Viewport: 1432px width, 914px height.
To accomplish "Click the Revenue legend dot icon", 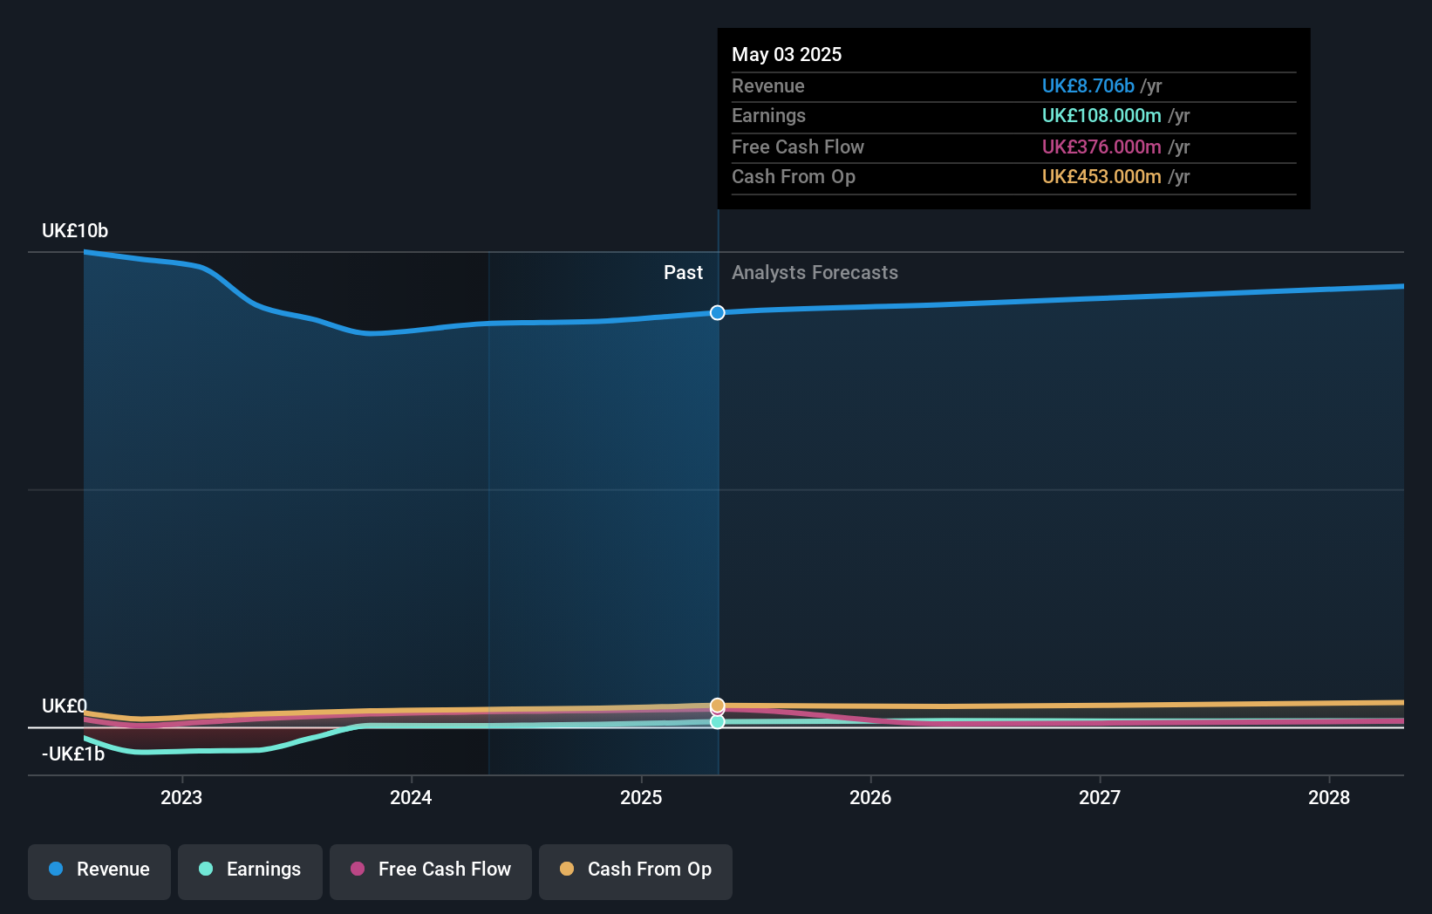I will [x=56, y=869].
